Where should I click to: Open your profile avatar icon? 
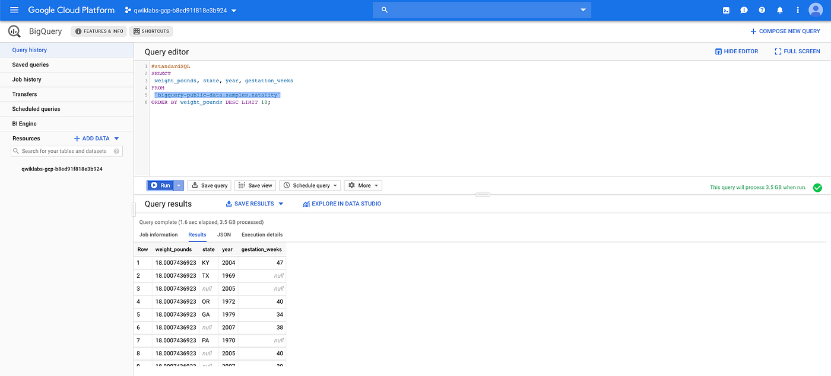coord(815,9)
